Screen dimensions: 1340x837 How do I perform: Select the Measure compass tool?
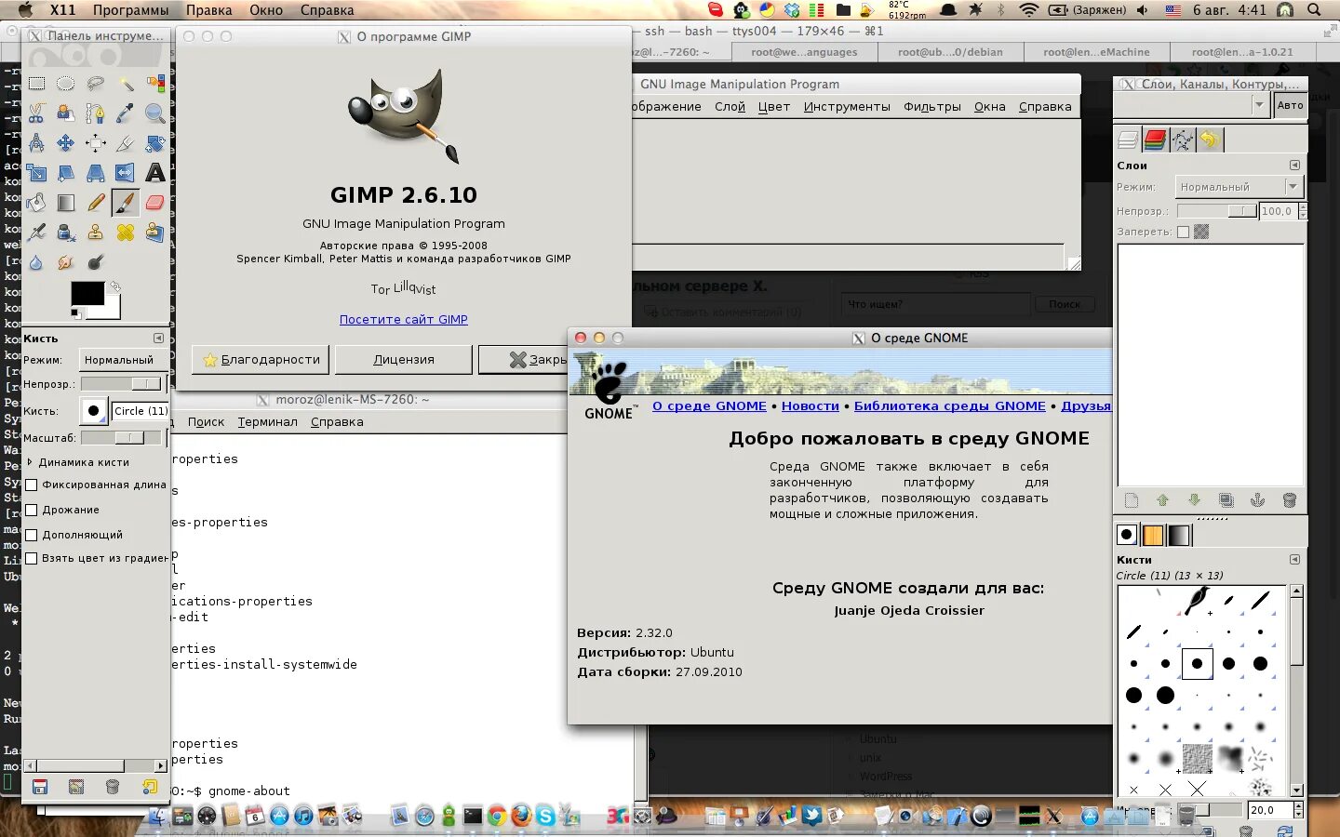[36, 143]
